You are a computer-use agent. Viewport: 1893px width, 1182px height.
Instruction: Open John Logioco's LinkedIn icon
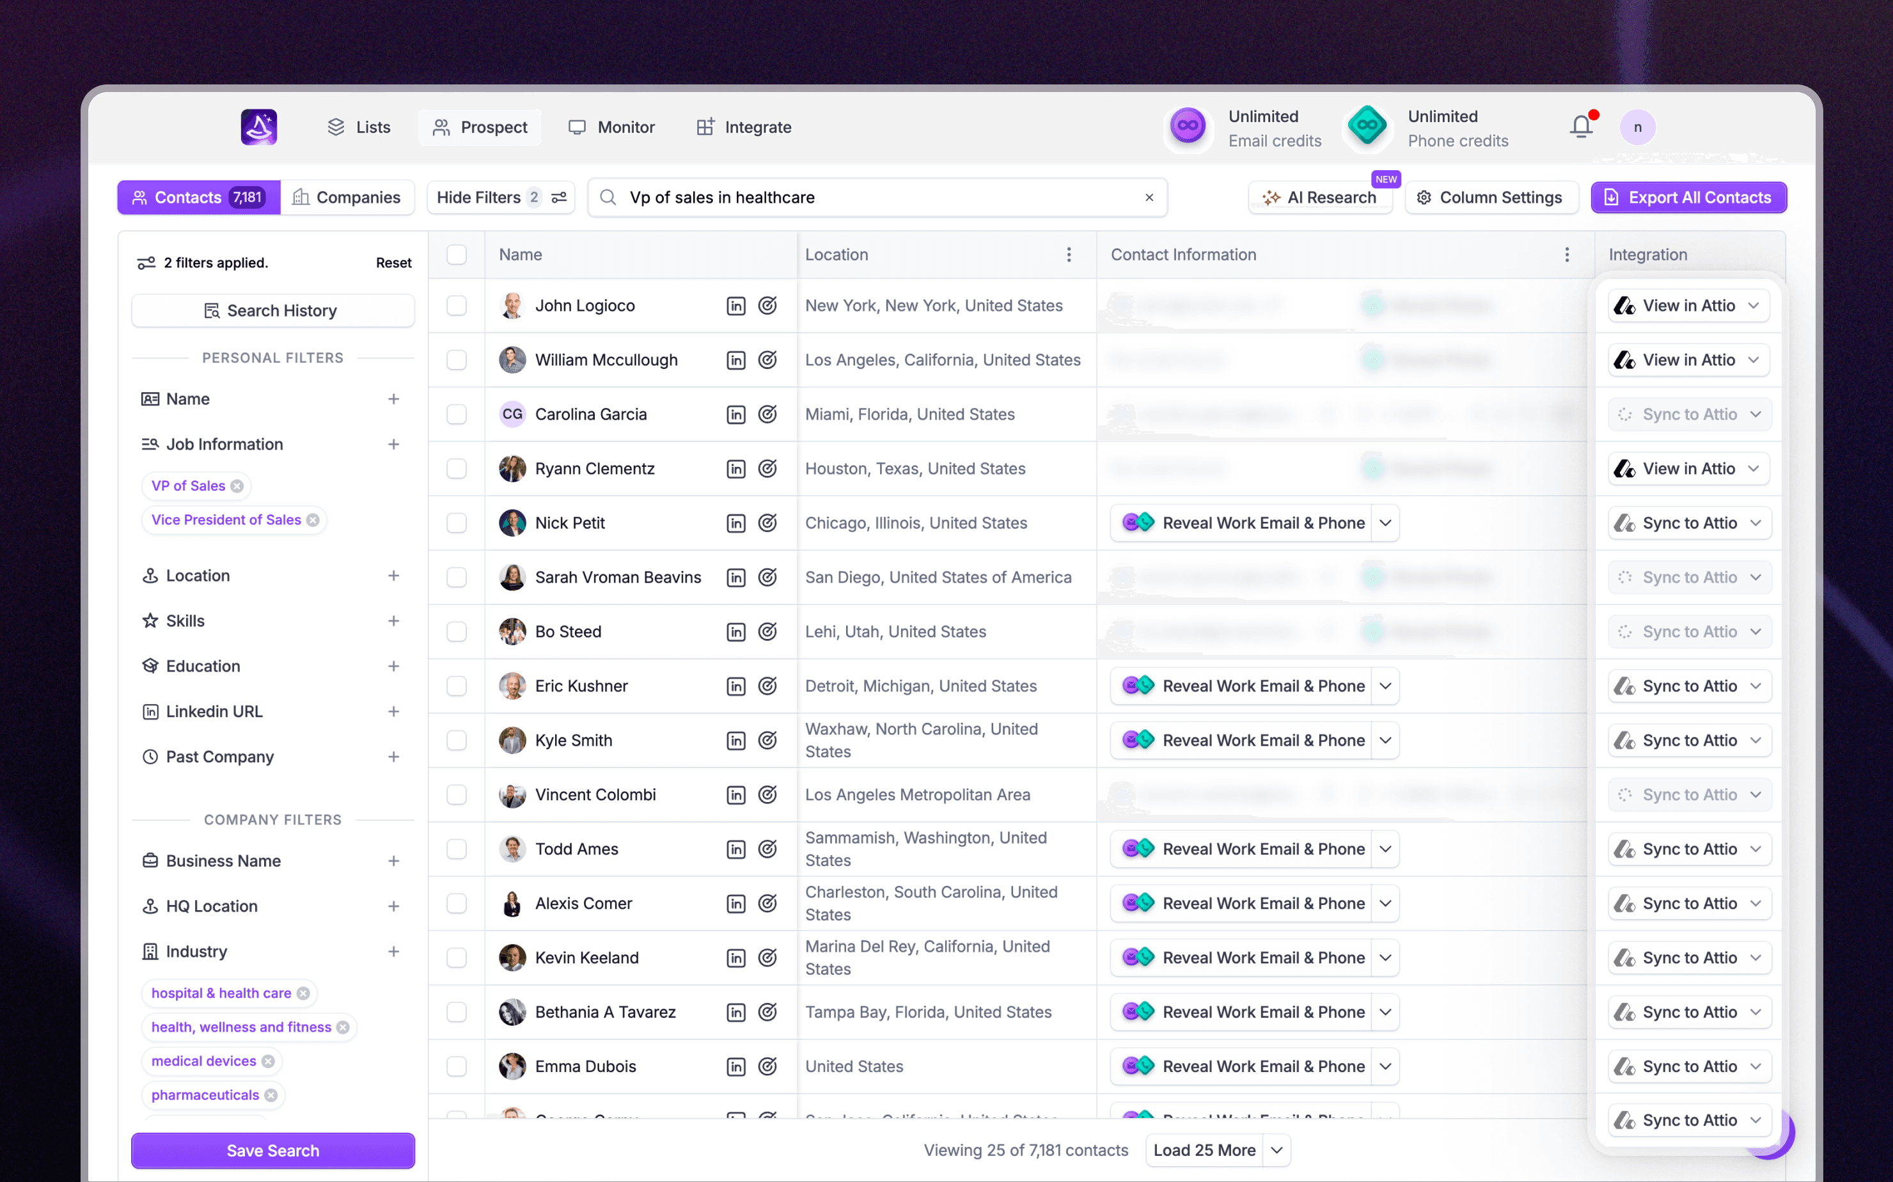click(735, 306)
